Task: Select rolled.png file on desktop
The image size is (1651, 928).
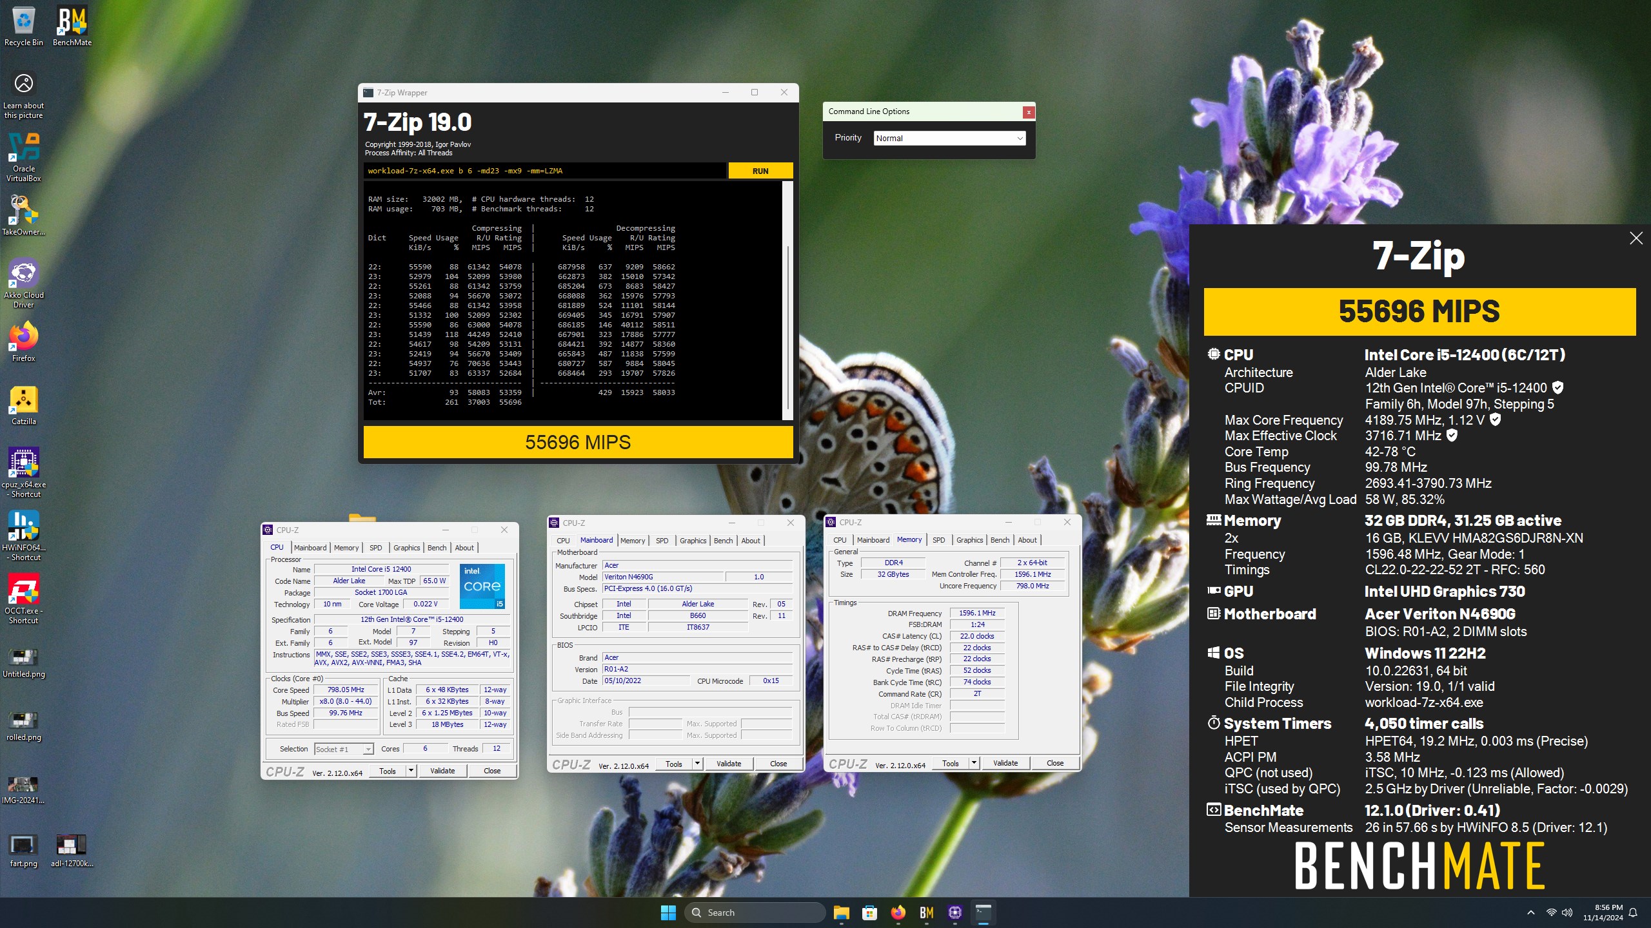Action: tap(23, 725)
